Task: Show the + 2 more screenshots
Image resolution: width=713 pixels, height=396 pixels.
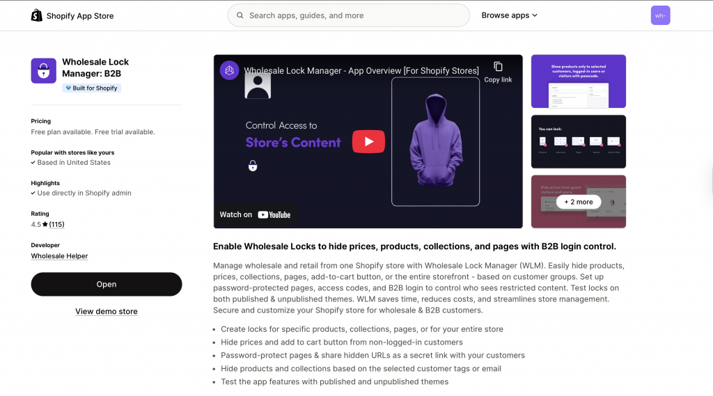Action: (x=578, y=202)
